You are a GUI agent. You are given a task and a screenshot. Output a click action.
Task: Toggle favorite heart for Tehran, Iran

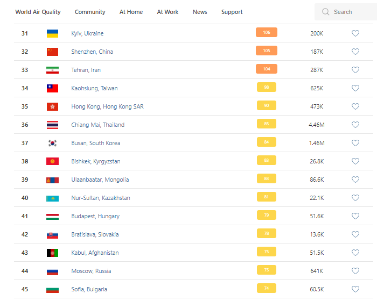[x=355, y=70]
